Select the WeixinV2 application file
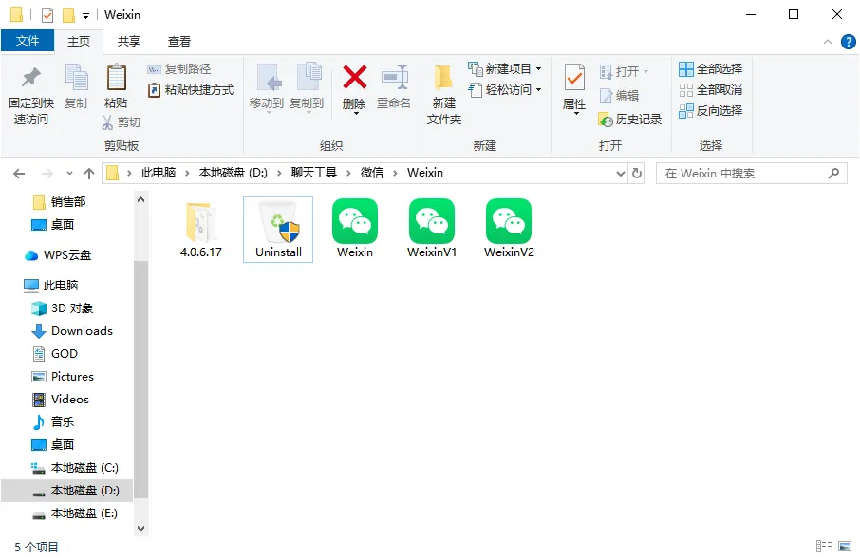The image size is (860, 559). point(509,229)
